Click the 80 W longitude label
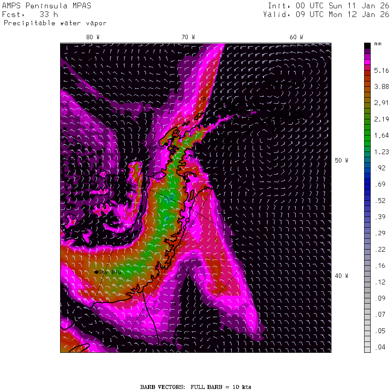Image resolution: width=392 pixels, height=392 pixels. point(92,37)
